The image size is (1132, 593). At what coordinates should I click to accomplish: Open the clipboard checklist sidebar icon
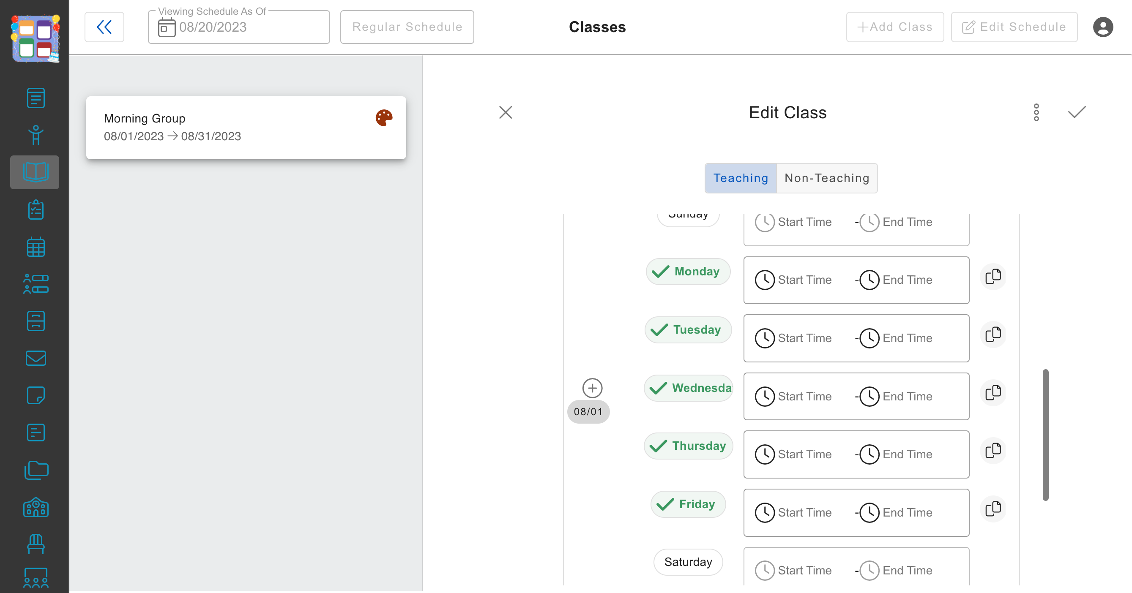click(x=36, y=210)
